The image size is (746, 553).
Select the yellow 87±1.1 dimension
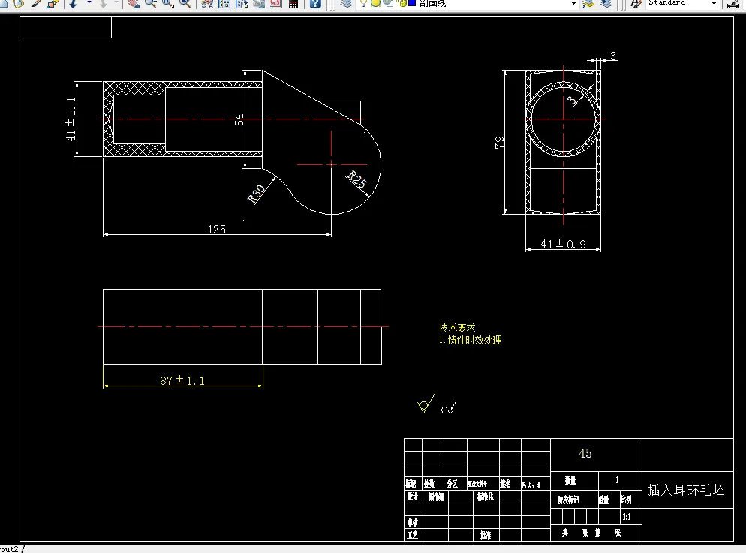click(x=182, y=380)
